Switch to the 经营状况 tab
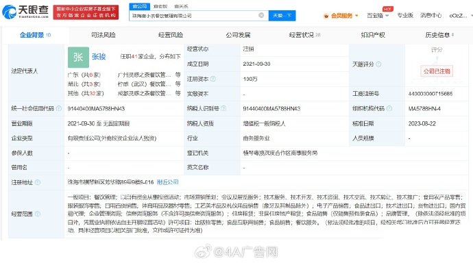The height and width of the screenshot is (263, 473). point(304,35)
